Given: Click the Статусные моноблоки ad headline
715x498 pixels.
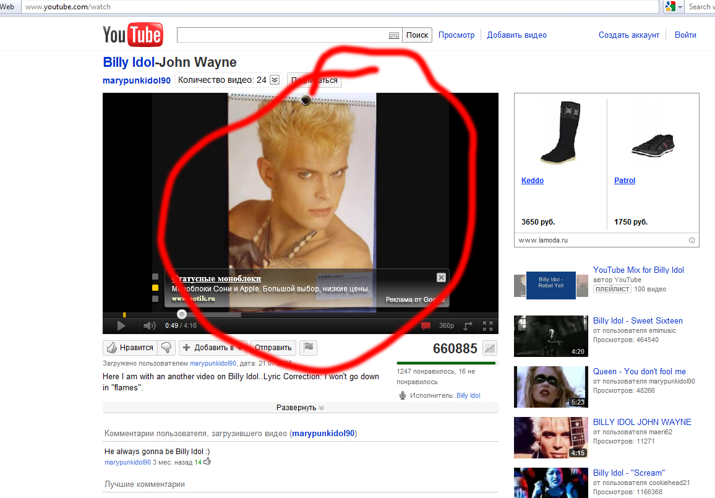Looking at the screenshot, I should (216, 278).
